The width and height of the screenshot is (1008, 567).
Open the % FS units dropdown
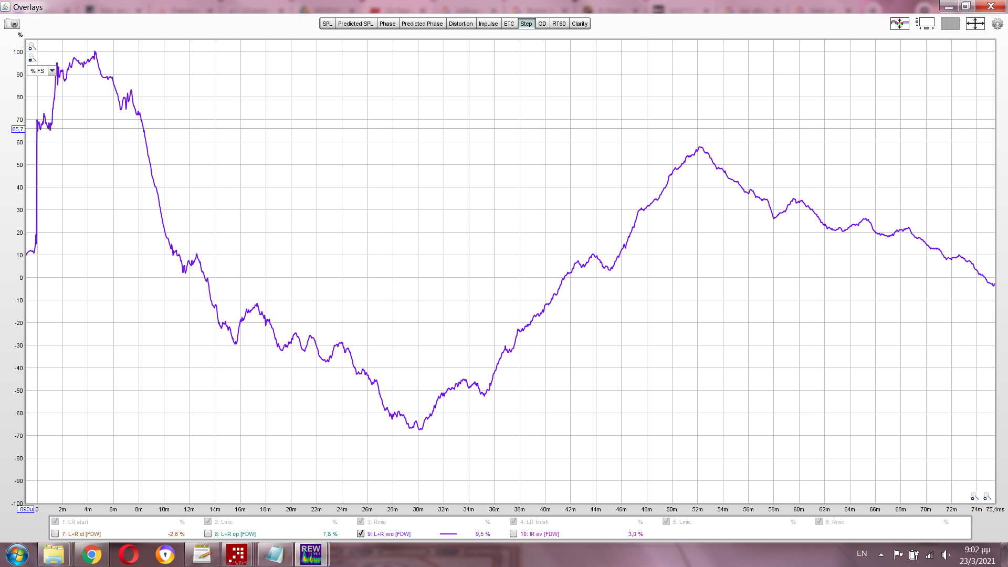[52, 71]
